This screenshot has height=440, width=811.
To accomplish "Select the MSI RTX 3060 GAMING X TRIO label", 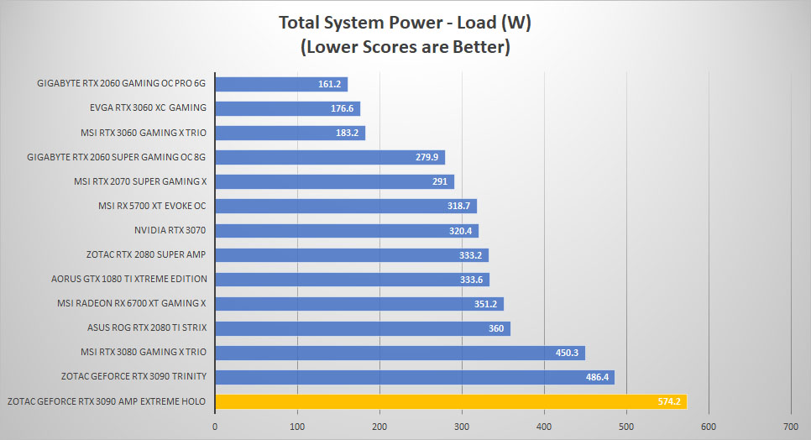I will click(x=144, y=133).
